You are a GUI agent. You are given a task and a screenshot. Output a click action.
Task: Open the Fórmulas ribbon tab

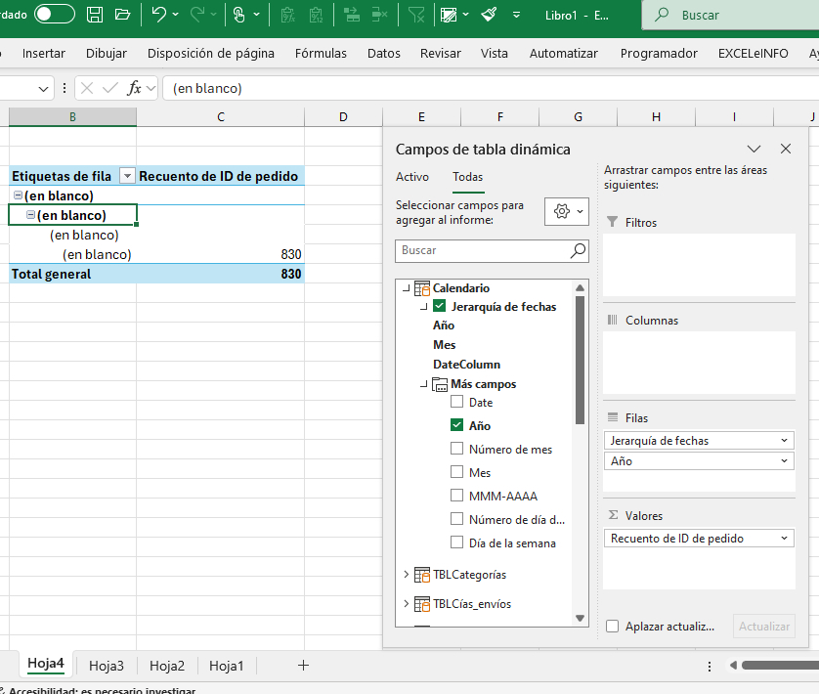pos(321,54)
